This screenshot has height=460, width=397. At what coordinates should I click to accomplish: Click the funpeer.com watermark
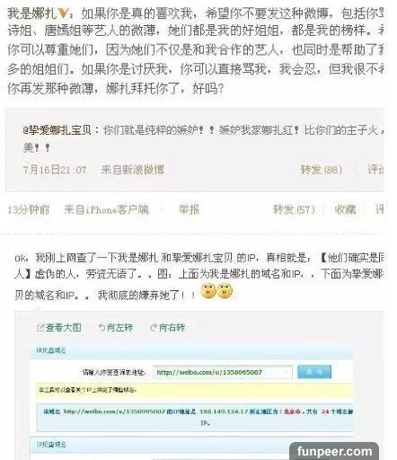334,451
